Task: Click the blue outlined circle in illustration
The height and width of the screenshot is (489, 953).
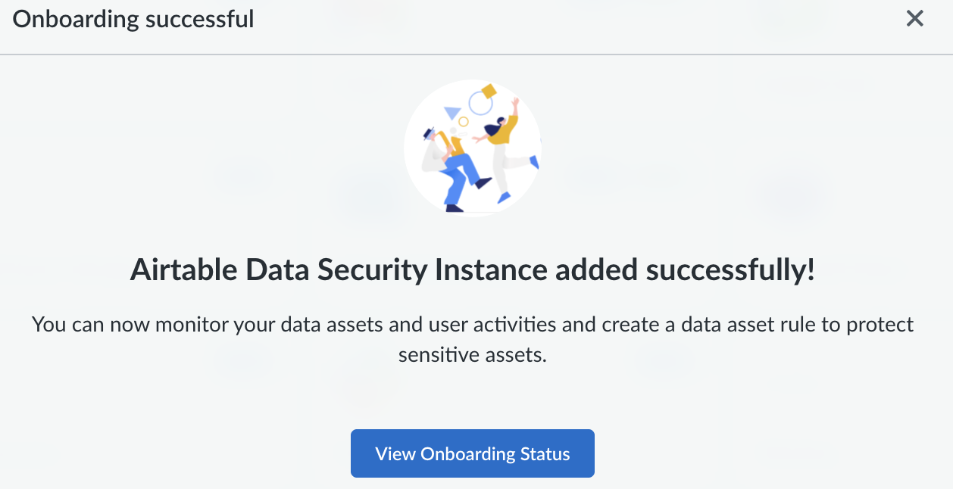Action: (480, 102)
